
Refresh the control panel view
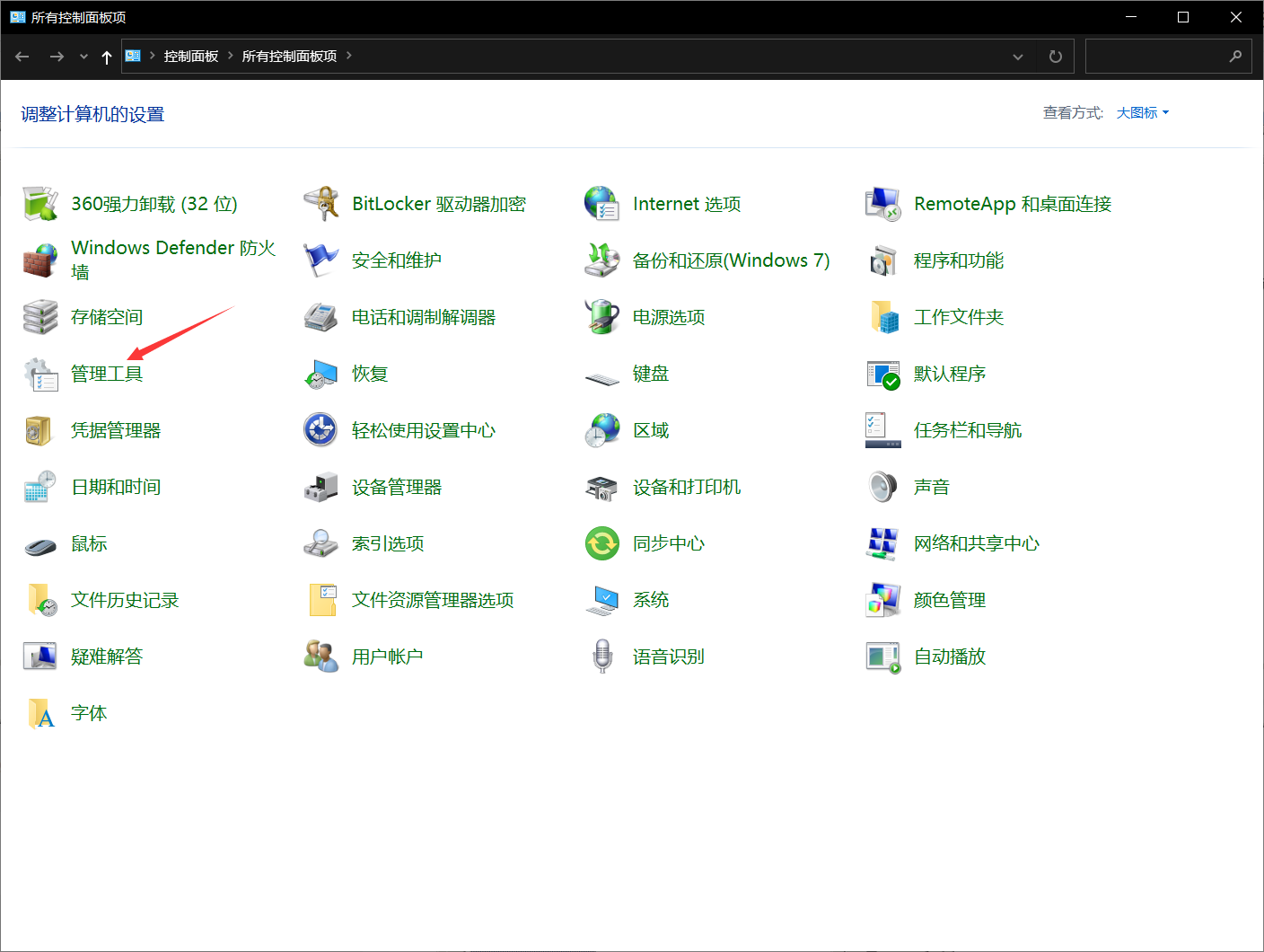coord(1056,57)
